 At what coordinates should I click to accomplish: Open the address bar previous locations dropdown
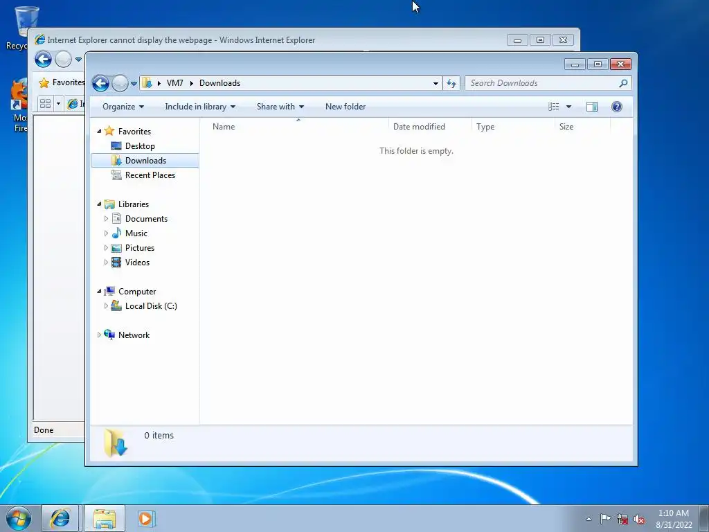pos(436,83)
